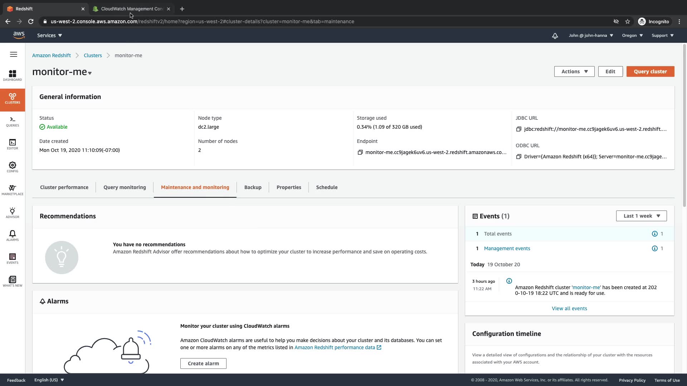This screenshot has height=386, width=687.
Task: Open the Advisor lightbulb sidebar icon
Action: 13,213
